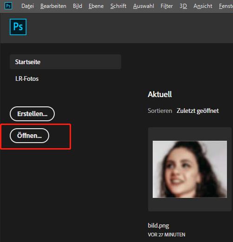Open the recent file thumbnail bild.png
233x242 pixels.
pyautogui.click(x=190, y=169)
